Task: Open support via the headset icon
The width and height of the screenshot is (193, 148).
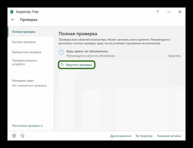Action: [23, 136]
